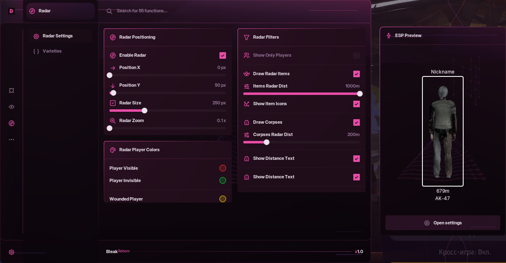Pick the Wounded Player yellow color swatch
Viewport: 506px width, 263px height.
[223, 199]
